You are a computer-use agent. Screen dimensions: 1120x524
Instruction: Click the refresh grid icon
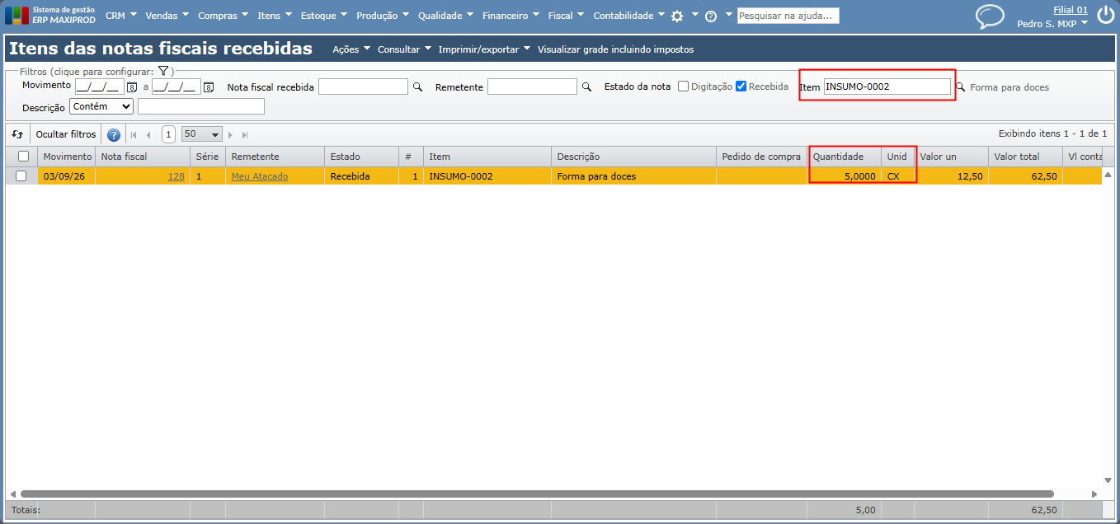click(17, 134)
